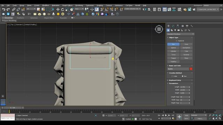Click the Redo arrow icon
Viewport: 223px width, 125px height.
click(x=8, y=9)
